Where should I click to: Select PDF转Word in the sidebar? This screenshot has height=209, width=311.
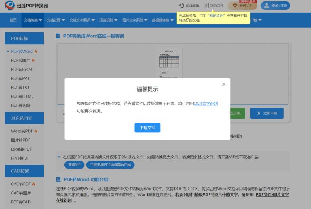22,51
